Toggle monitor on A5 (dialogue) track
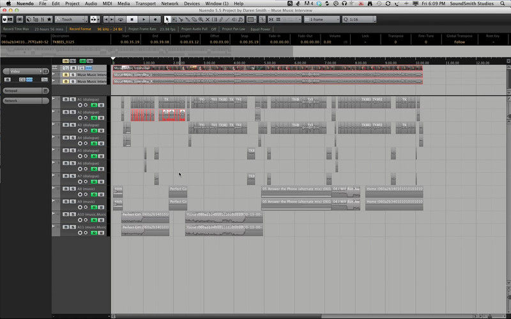Screen dimensions: 511x319 click(86, 156)
